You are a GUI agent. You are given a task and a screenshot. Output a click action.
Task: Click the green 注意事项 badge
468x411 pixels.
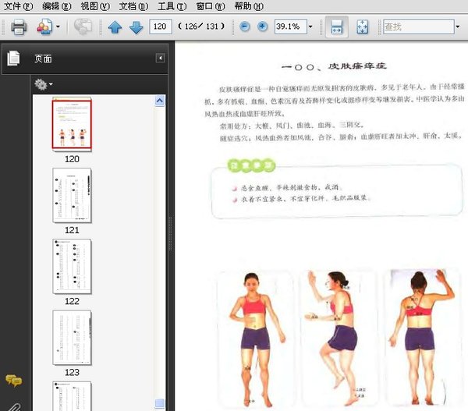(x=251, y=165)
